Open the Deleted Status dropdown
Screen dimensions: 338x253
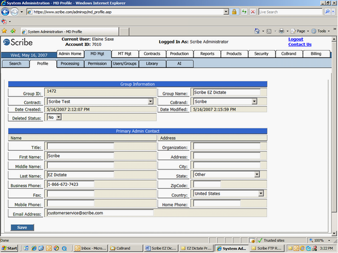click(58, 117)
